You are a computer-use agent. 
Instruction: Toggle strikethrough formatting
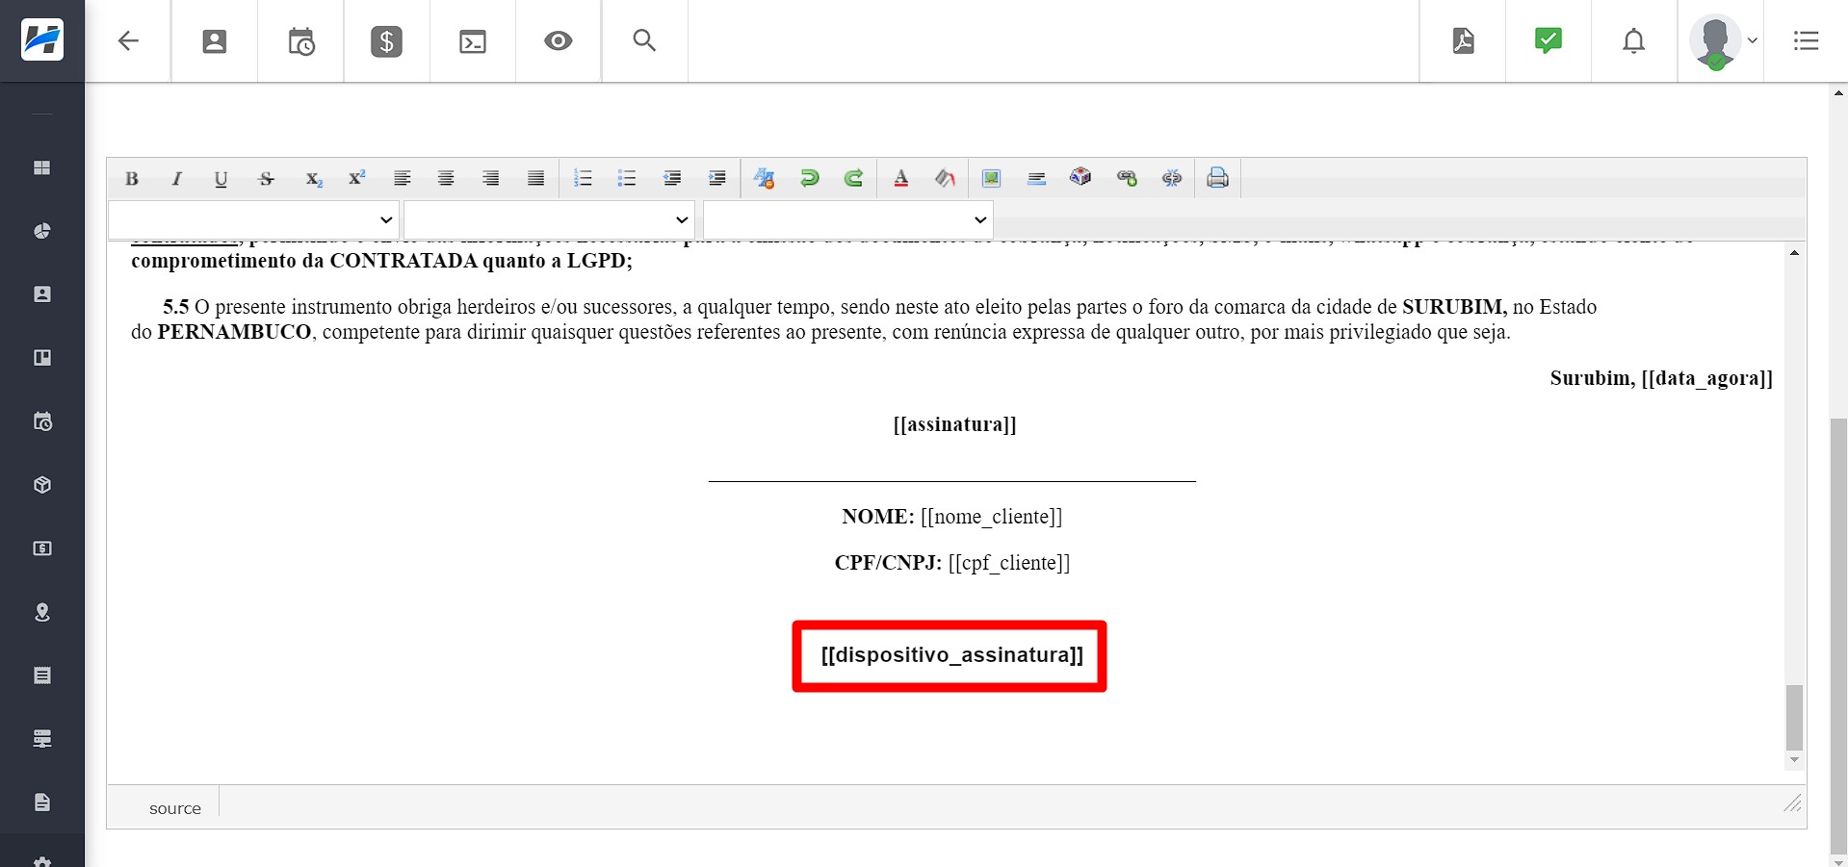(267, 179)
